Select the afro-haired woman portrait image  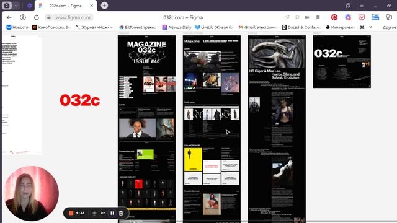point(138,128)
